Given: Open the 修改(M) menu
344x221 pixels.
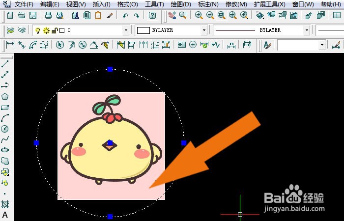Looking at the screenshot, I should (236, 4).
